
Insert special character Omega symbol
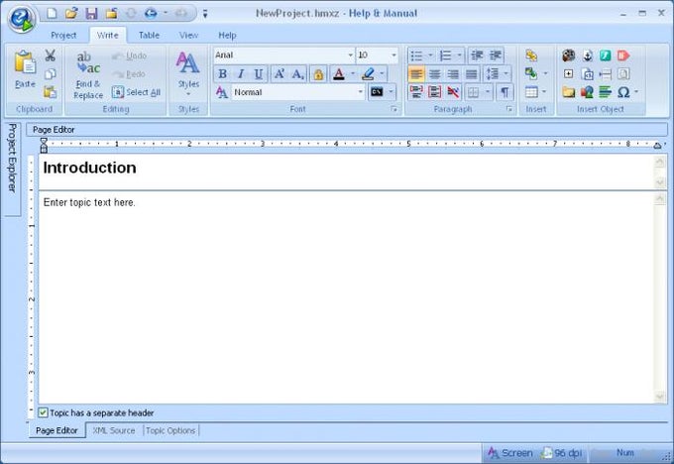(623, 92)
